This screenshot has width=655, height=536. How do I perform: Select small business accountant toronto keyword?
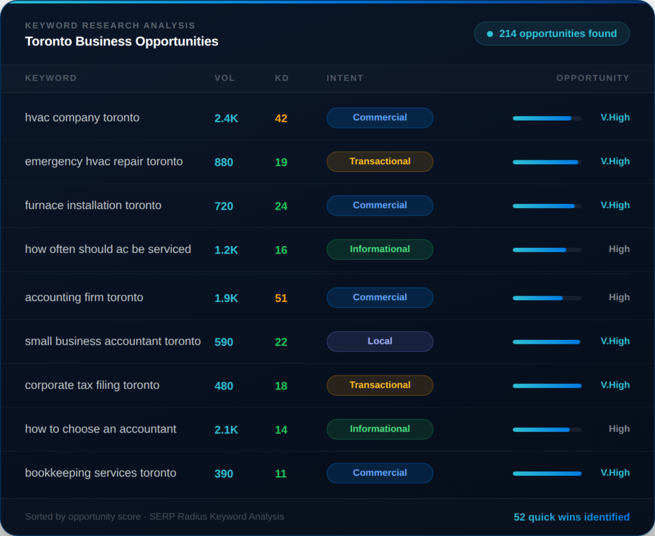113,341
